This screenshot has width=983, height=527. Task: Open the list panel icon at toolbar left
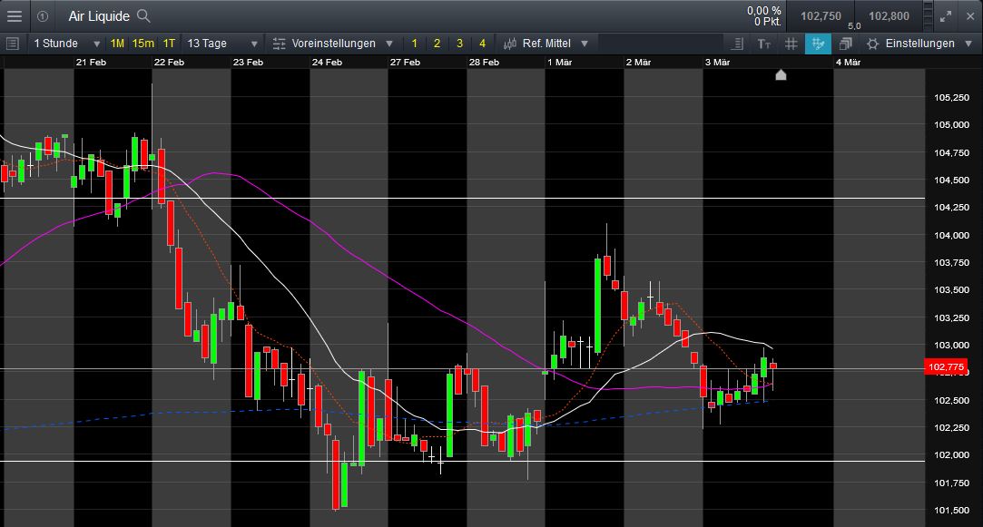pos(12,44)
